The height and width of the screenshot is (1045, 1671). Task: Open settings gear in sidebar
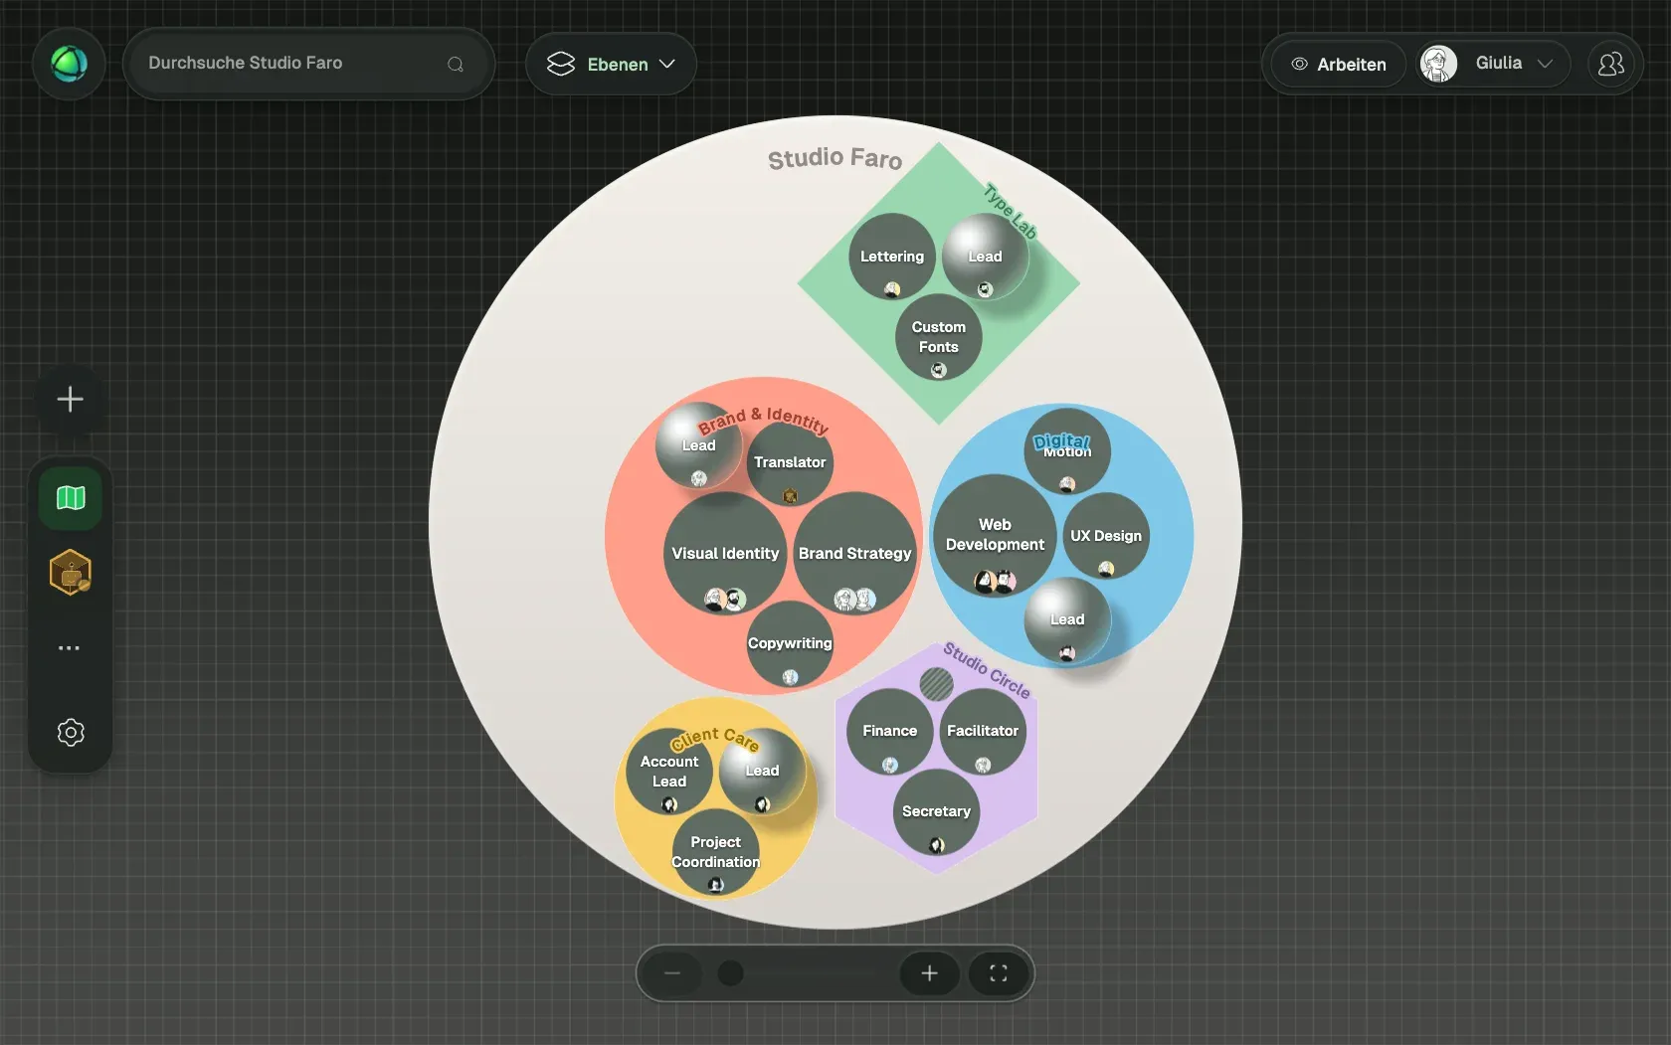pyautogui.click(x=71, y=733)
